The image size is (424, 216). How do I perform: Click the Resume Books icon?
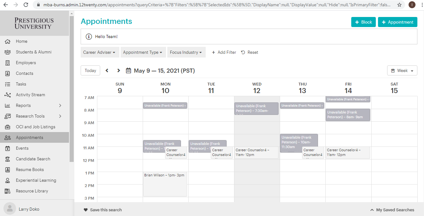(8, 170)
